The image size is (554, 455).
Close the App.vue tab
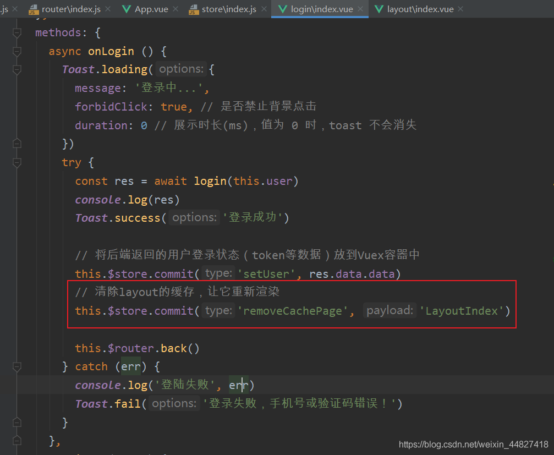click(x=175, y=9)
